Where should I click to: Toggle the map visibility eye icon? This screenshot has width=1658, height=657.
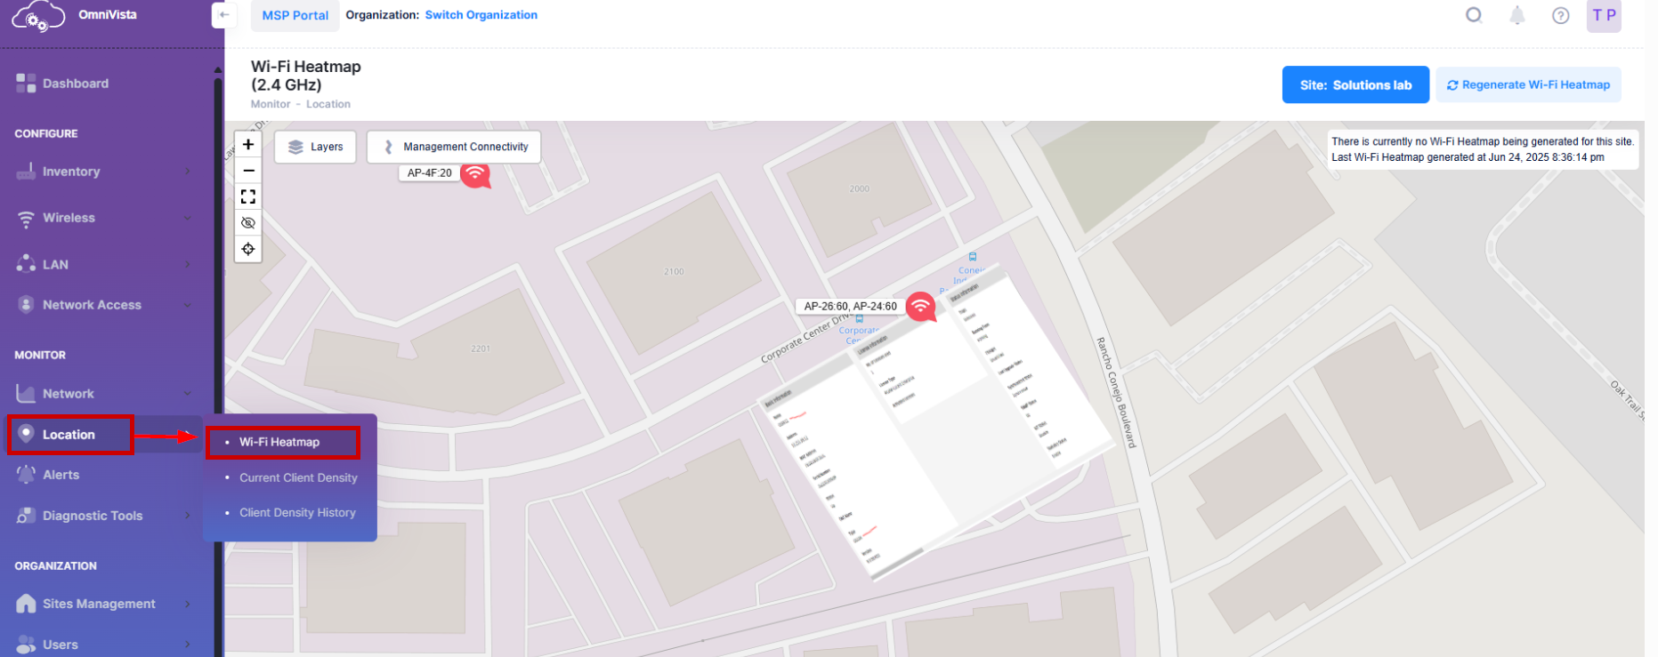click(248, 223)
